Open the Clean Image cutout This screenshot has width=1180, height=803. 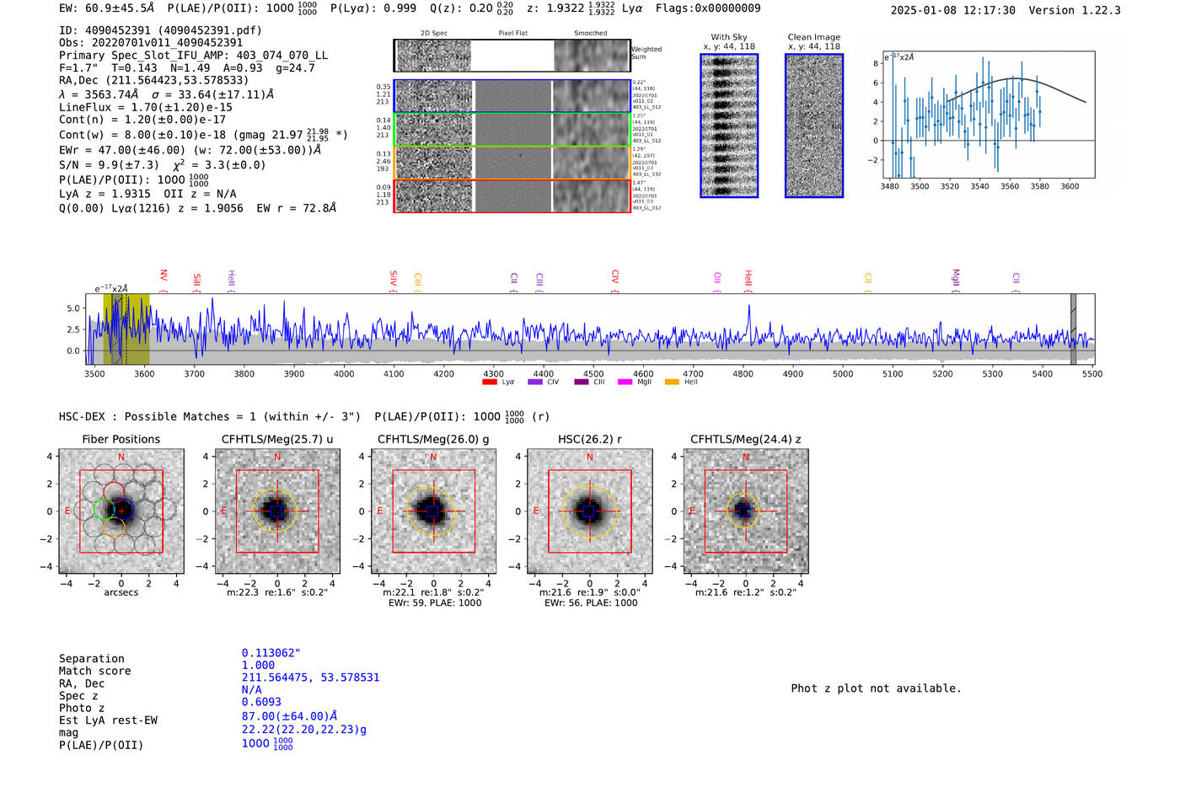click(814, 126)
